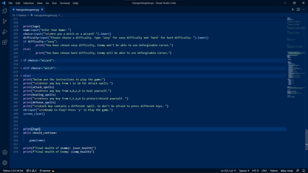Minimize the Visual Studio Code window

point(285,3)
